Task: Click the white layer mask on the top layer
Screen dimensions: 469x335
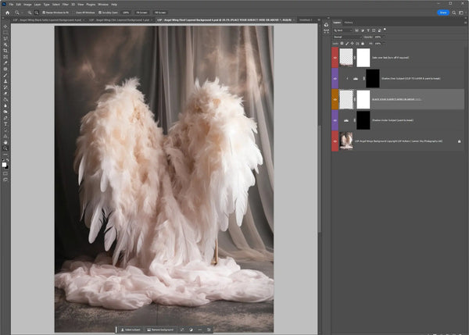Action: [x=363, y=57]
